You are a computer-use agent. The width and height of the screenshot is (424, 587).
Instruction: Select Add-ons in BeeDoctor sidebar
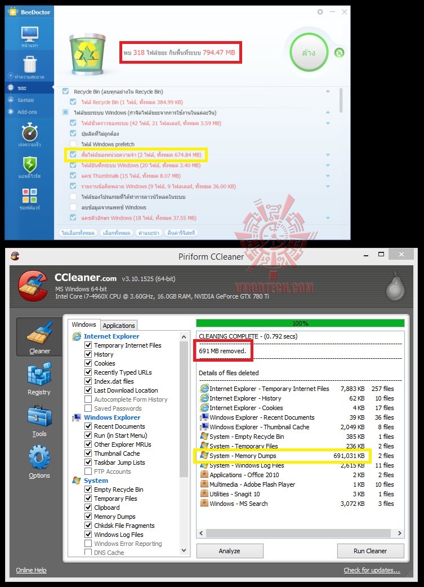(27, 112)
